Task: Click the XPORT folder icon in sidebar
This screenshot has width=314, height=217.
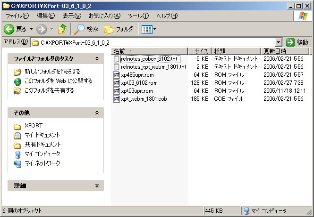Action: [17, 126]
